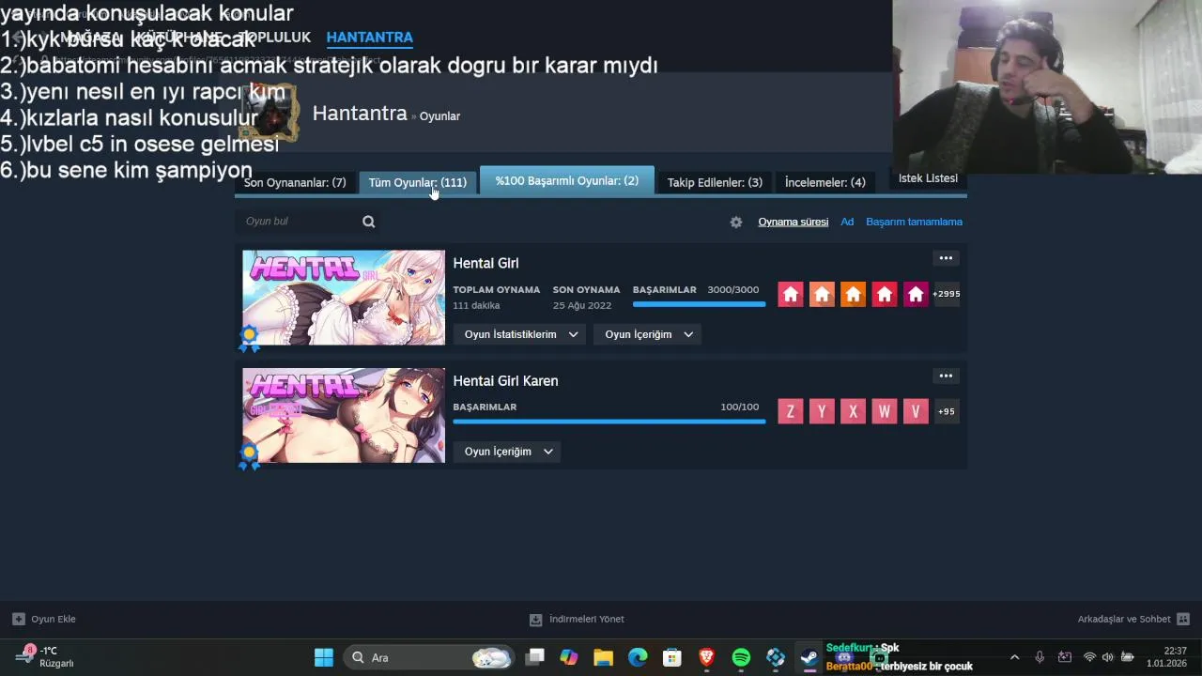
Task: Open the Hentai Girl game thumbnail
Action: click(x=344, y=298)
